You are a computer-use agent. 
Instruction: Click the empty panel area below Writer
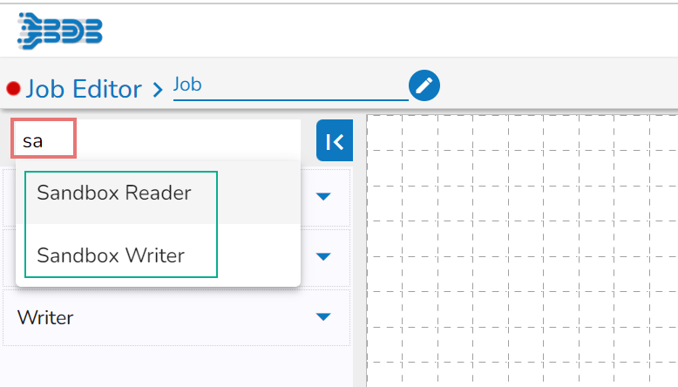click(174, 366)
